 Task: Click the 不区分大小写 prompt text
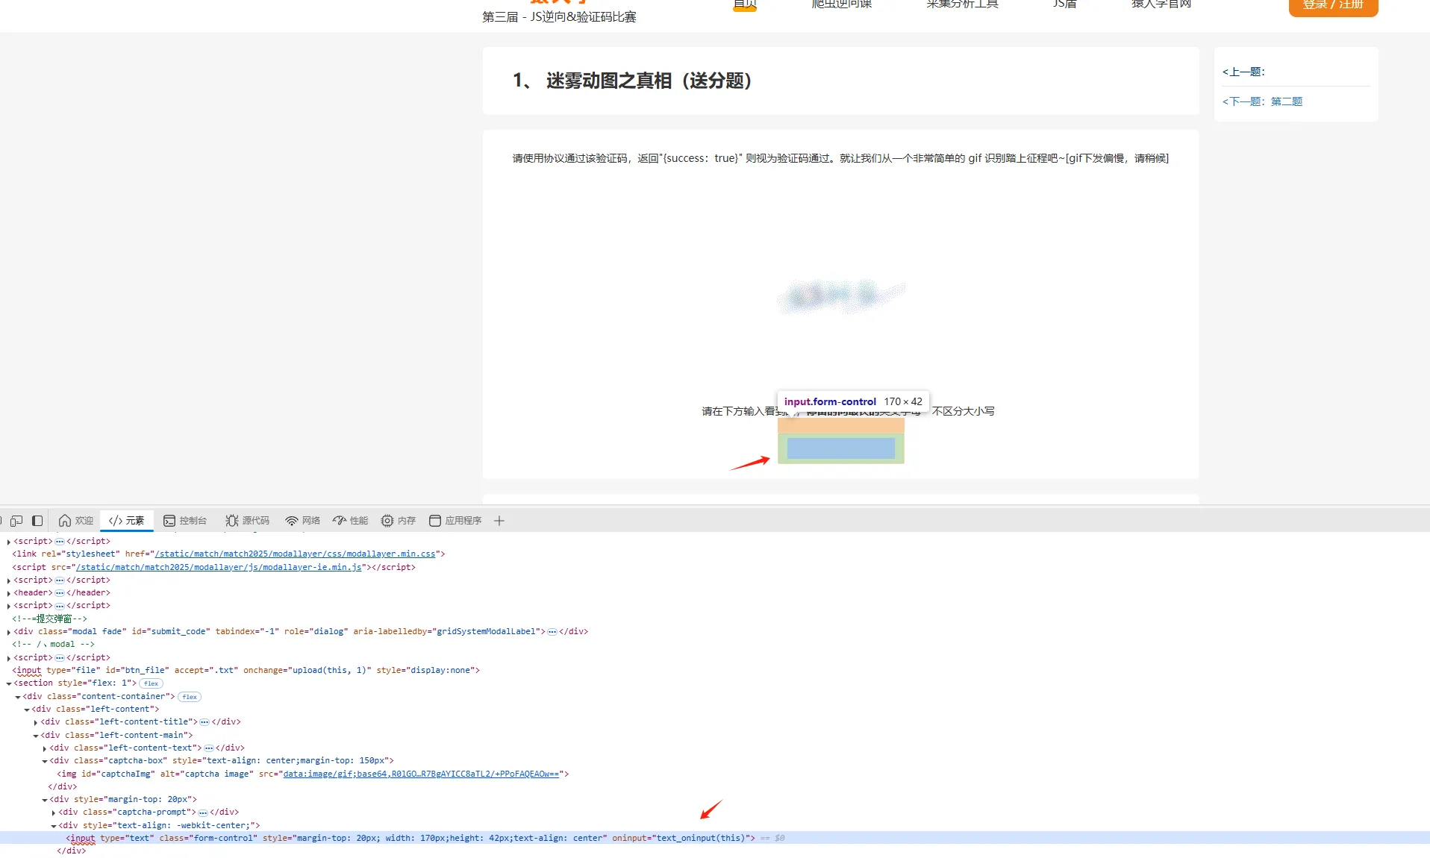point(964,411)
